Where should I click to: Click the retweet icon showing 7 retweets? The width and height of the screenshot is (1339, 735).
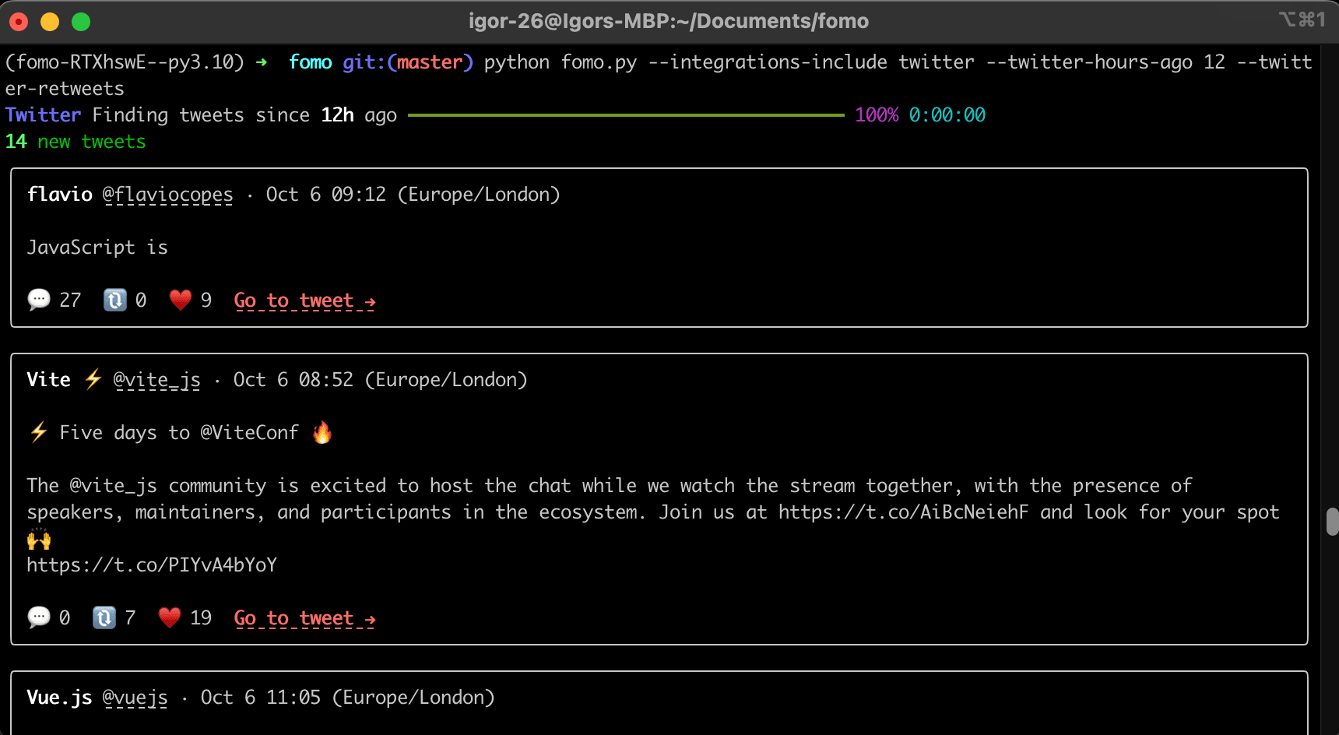(104, 617)
